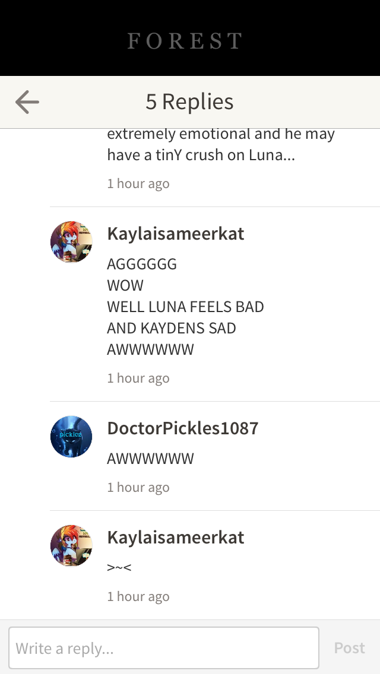The width and height of the screenshot is (380, 674).
Task: Open the DoctorPickles1087 username link
Action: pos(183,428)
